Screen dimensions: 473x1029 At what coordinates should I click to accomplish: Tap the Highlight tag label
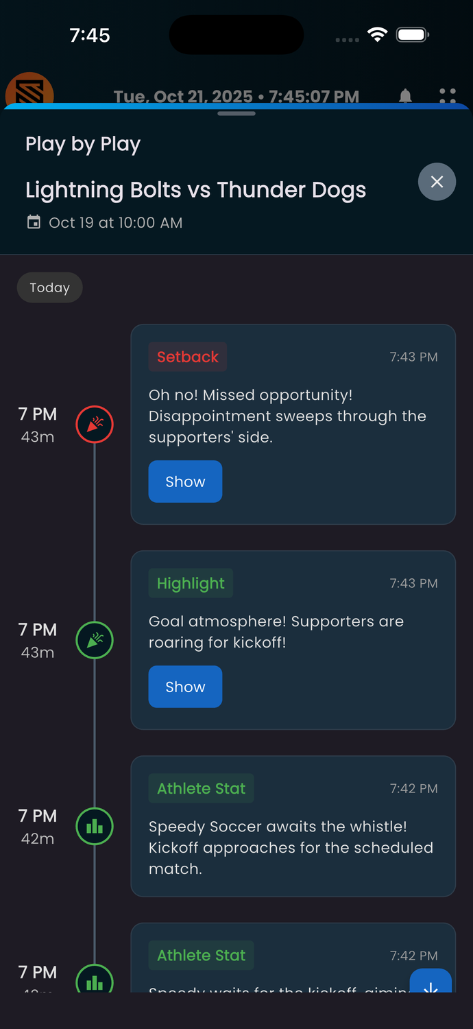click(191, 583)
